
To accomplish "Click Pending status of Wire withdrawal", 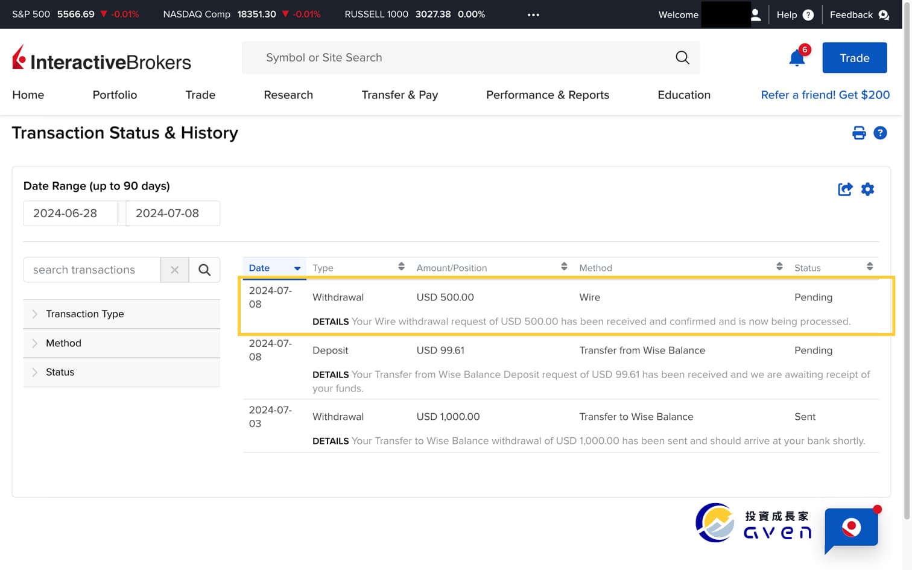I will [x=813, y=297].
